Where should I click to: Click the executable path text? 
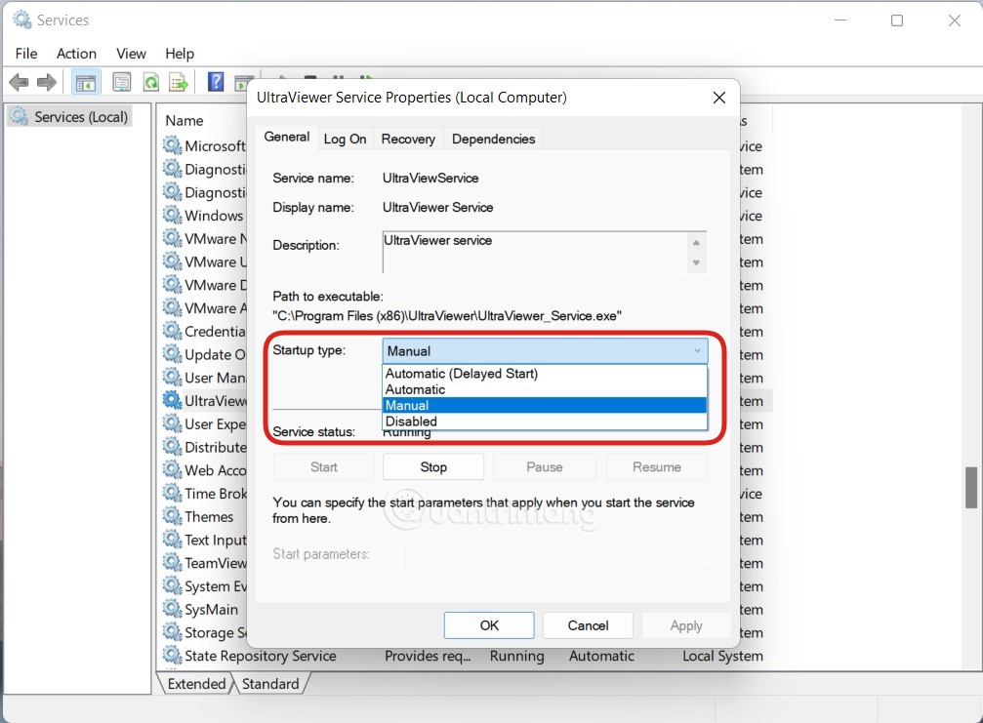[x=447, y=316]
